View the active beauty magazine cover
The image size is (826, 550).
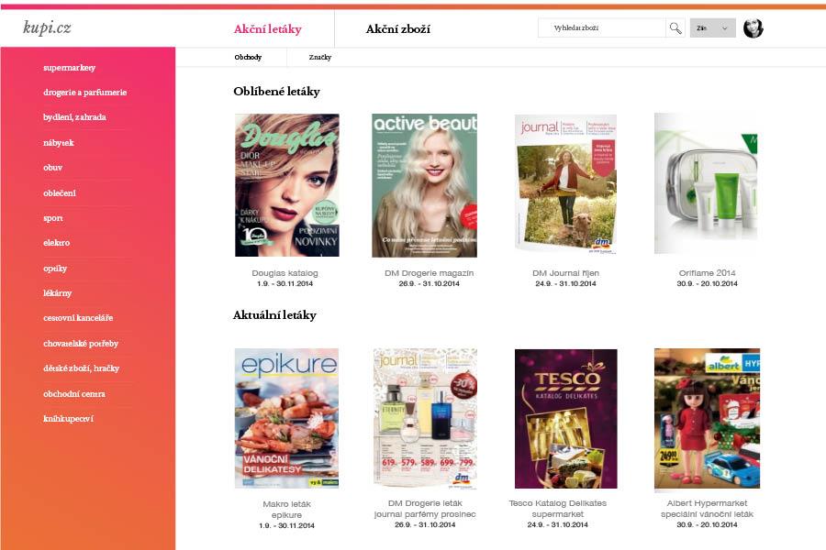(x=425, y=185)
